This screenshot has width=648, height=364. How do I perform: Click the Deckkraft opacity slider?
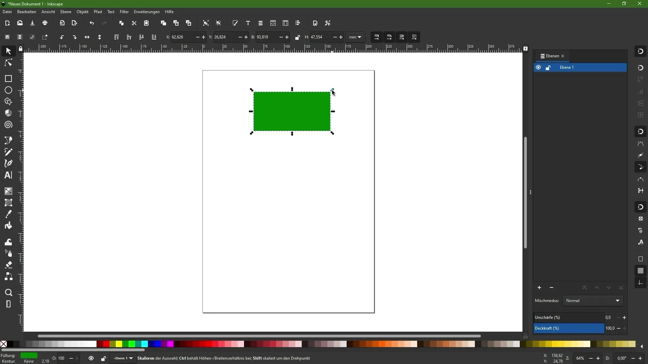pos(569,328)
